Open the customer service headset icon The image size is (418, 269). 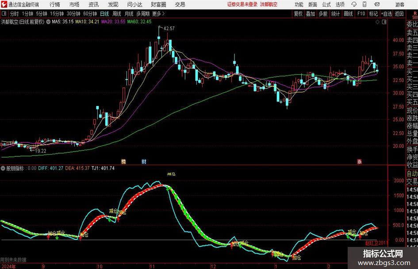(354, 4)
